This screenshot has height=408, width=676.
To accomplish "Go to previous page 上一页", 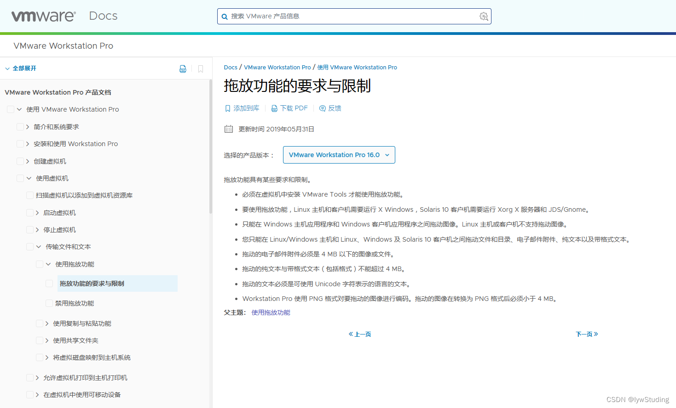I will [360, 334].
